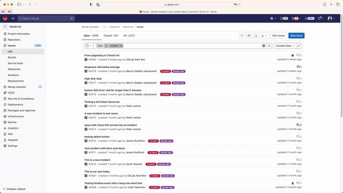Select Boards under Issues
This screenshot has height=193, width=343.
(12, 57)
